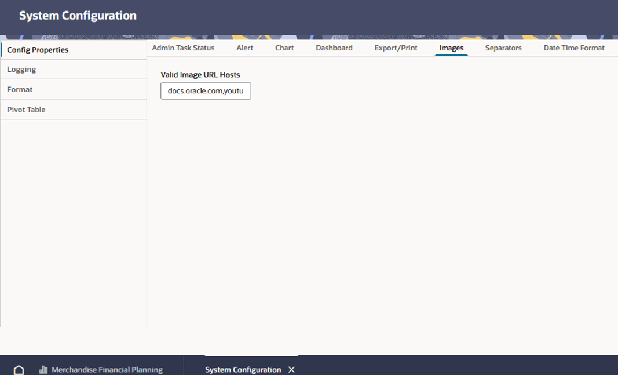The image size is (618, 375).
Task: Open the Pivot Table section
Action: (74, 110)
